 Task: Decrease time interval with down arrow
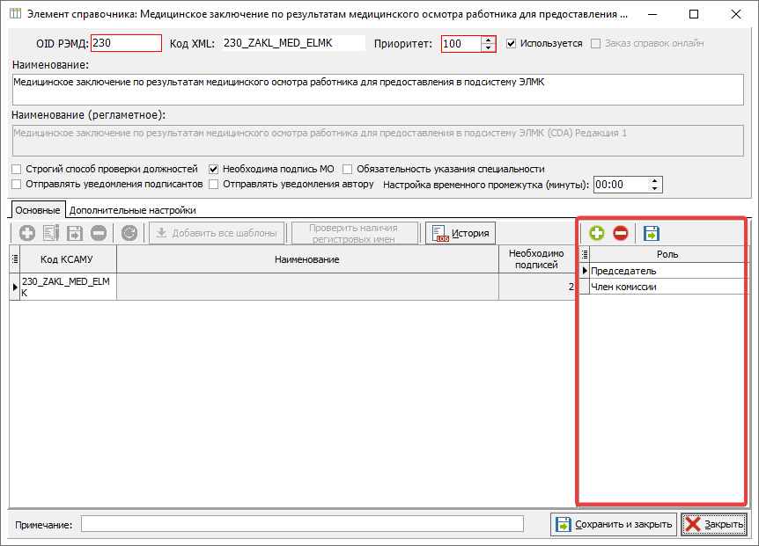pyautogui.click(x=655, y=188)
